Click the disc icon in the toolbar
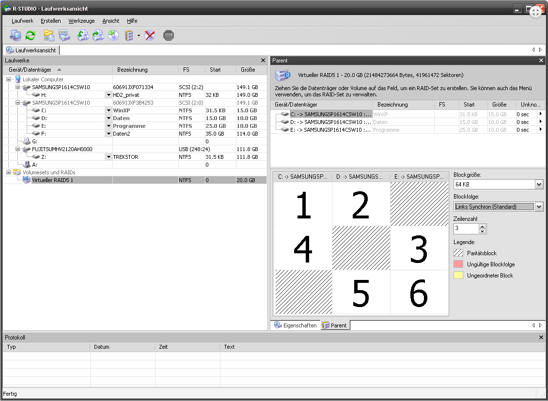The width and height of the screenshot is (548, 401). tap(113, 35)
